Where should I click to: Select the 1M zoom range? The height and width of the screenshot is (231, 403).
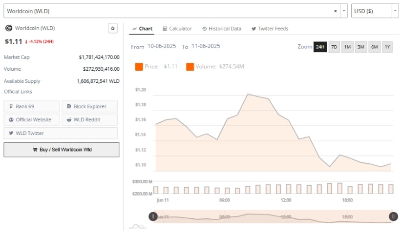click(x=347, y=47)
